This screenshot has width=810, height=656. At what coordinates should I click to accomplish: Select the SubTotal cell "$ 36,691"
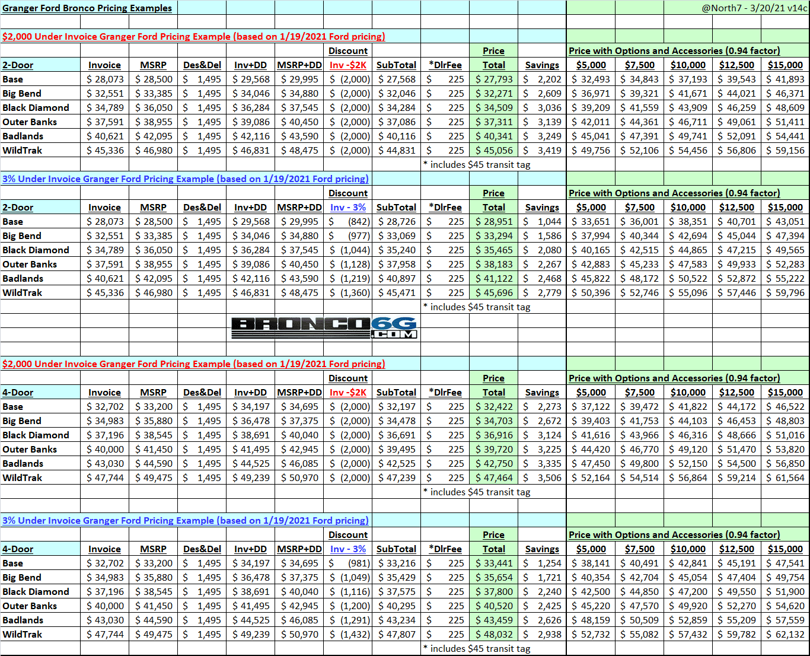pos(397,435)
